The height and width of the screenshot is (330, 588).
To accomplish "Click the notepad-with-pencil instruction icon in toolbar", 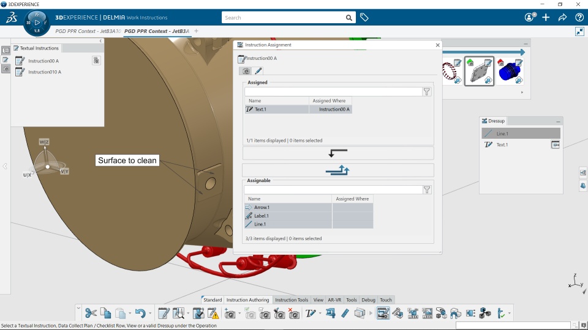I will [164, 313].
